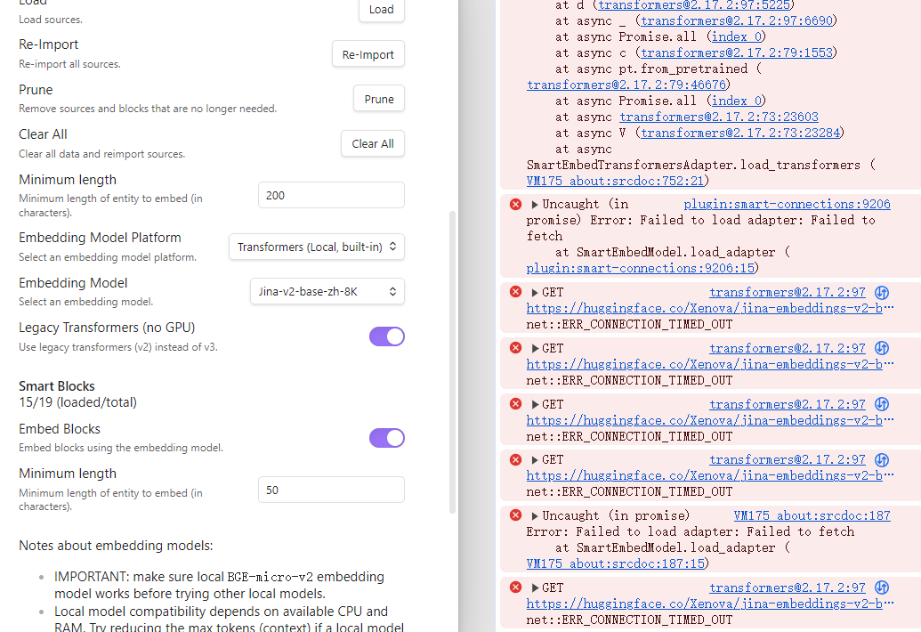Open the Jina-v2-base-zh-8K embedding model dropdown
This screenshot has height=632, width=921.
click(x=327, y=291)
